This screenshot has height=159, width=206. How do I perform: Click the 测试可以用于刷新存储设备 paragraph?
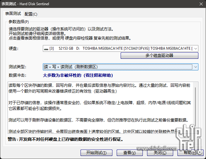[99, 120]
